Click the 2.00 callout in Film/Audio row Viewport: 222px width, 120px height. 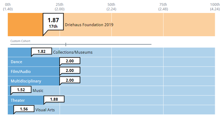[70, 70]
